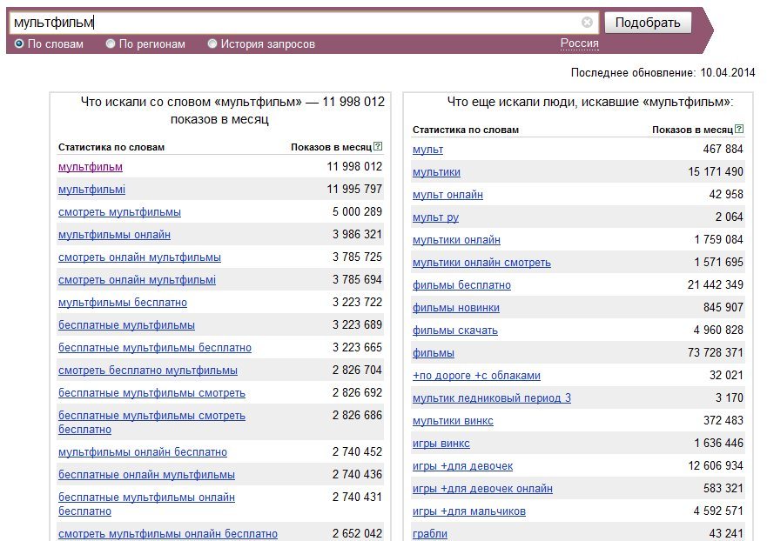Open the '+по дороге +с облаками' link
Image resolution: width=767 pixels, height=541 pixels.
point(476,376)
